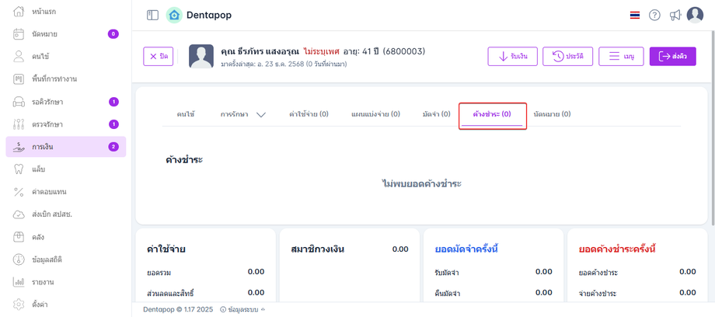
Task: Open ค่าตอบแทน percent item in sidebar
Action: click(x=48, y=191)
